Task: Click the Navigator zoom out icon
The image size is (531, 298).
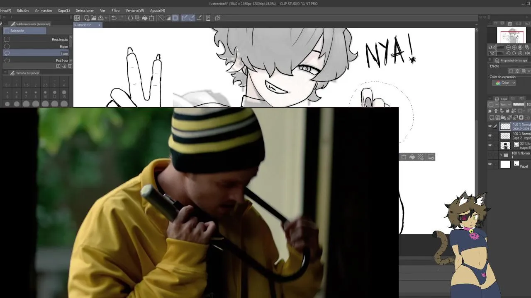Action: pyautogui.click(x=508, y=48)
